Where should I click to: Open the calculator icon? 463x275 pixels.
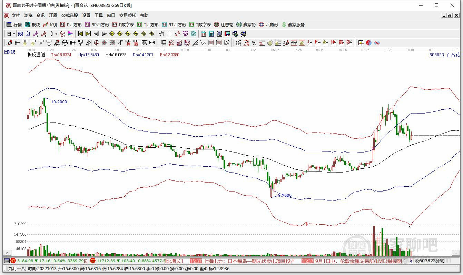pos(211,34)
